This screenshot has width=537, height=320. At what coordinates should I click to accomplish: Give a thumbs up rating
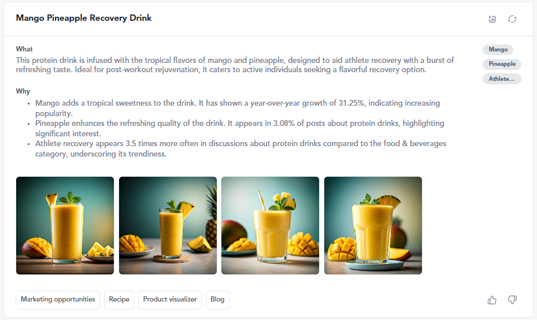492,300
